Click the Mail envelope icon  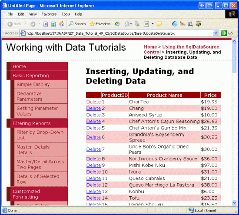(127, 24)
